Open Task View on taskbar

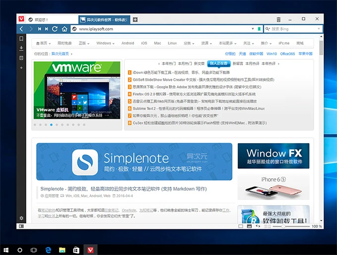click(x=34, y=250)
